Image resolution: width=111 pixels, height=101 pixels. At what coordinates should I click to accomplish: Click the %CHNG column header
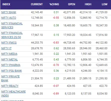[x=54, y=4]
